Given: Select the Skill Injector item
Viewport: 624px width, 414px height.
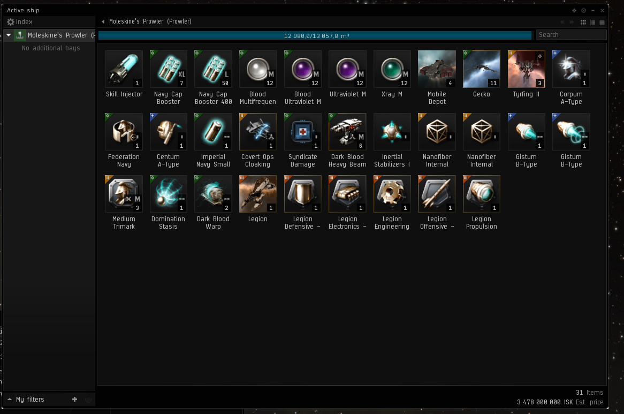Looking at the screenshot, I should coord(124,69).
